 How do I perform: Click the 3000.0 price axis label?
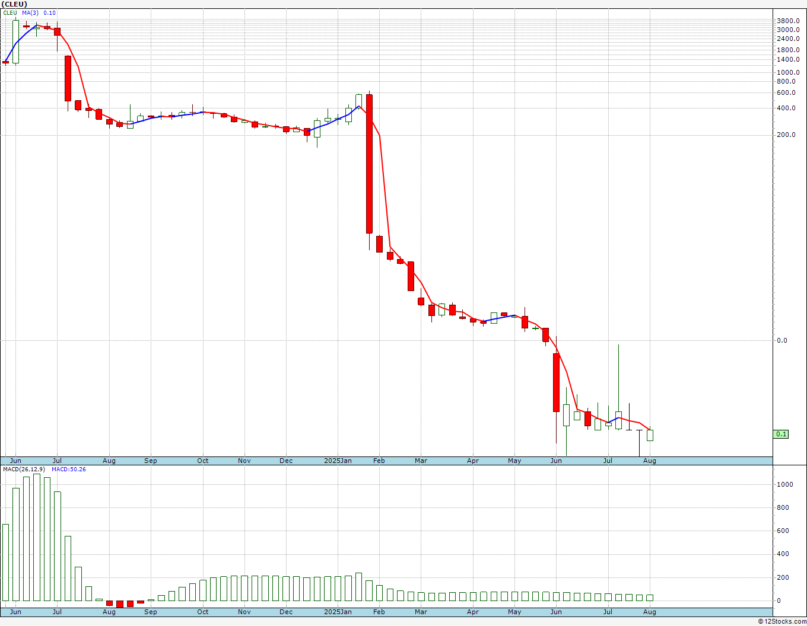(x=788, y=30)
